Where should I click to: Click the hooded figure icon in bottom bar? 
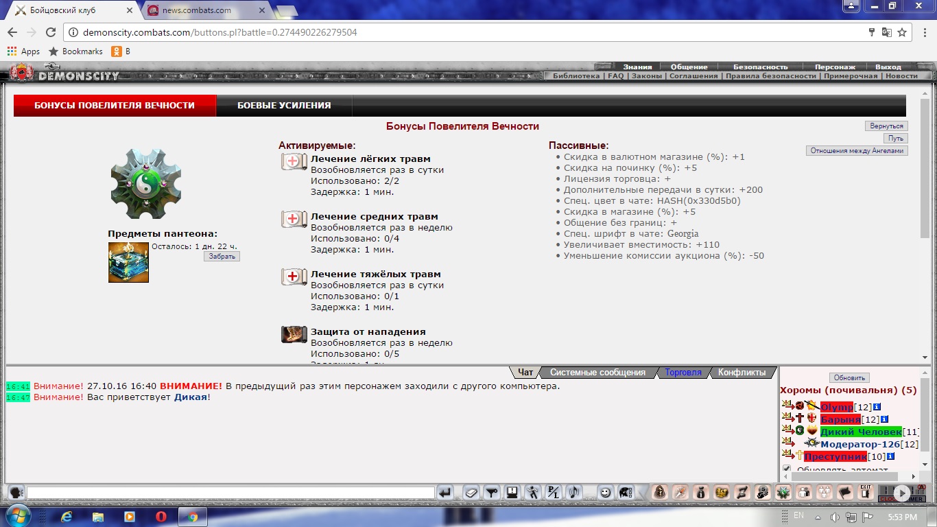coord(659,492)
